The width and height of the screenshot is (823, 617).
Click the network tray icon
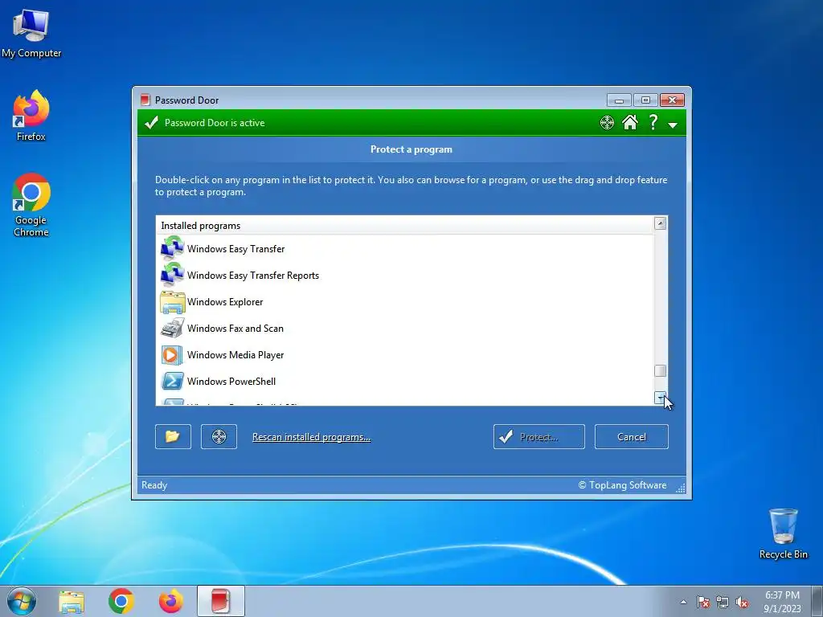723,603
